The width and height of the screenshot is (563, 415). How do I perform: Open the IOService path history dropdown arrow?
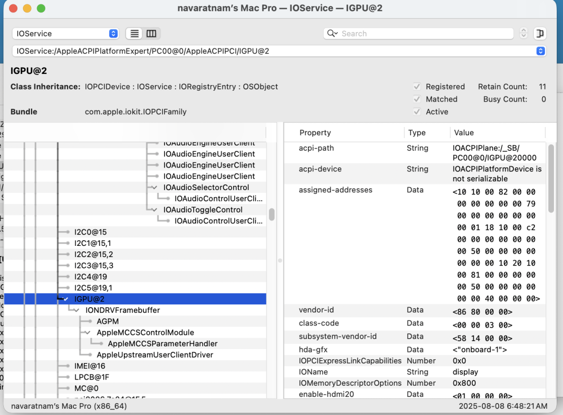point(540,51)
